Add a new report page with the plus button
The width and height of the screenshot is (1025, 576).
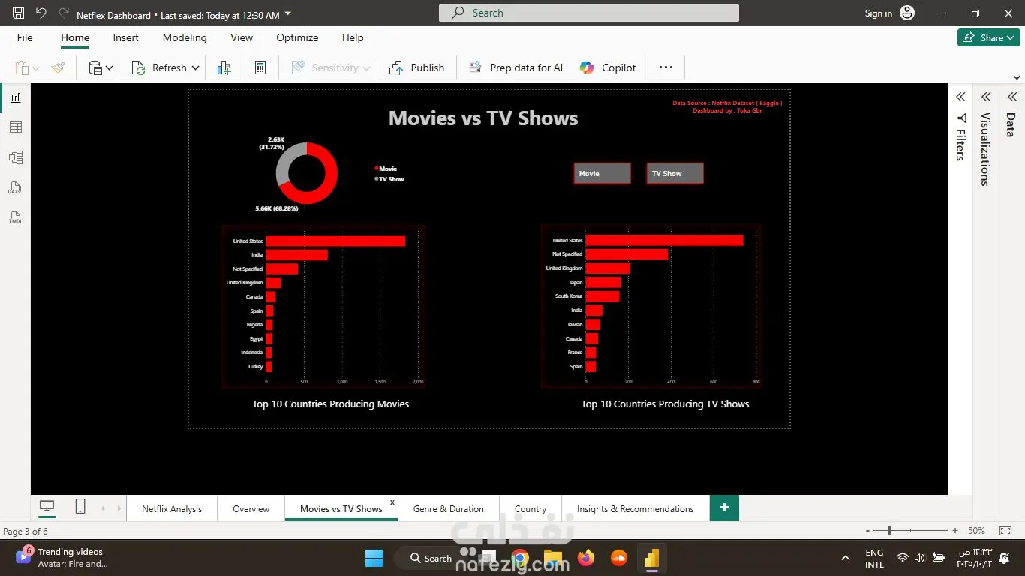(723, 508)
